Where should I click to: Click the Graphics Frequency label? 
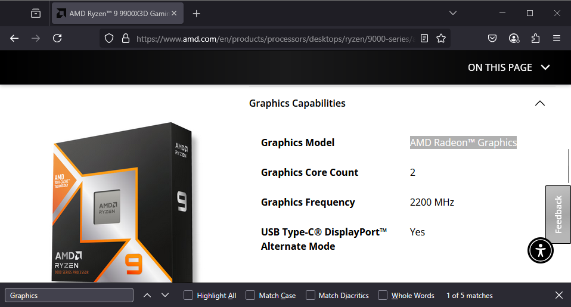[x=308, y=203]
